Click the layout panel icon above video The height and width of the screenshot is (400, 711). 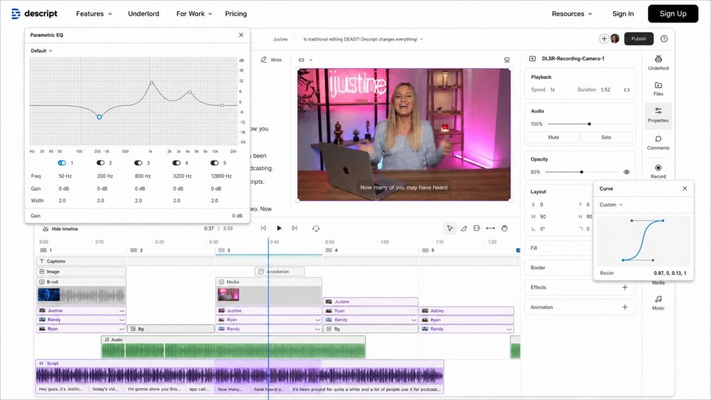[507, 60]
